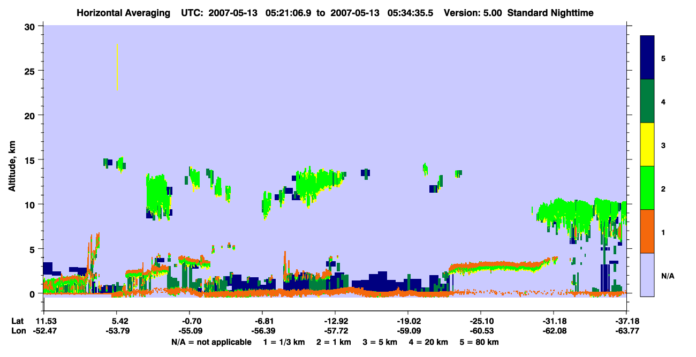
Task: Click longitude value -62.08
Action: pos(554,331)
